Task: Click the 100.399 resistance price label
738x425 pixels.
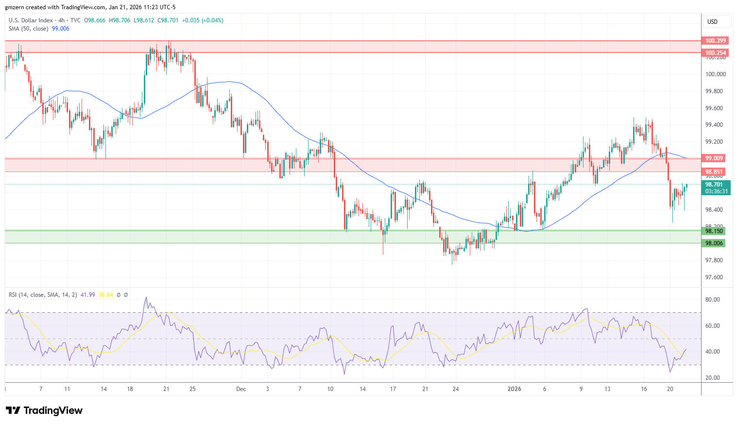Action: 716,41
